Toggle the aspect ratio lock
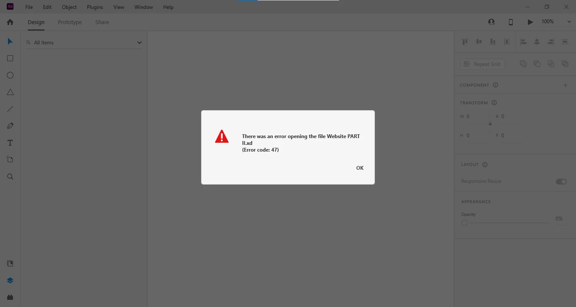The height and width of the screenshot is (307, 576). point(490,124)
